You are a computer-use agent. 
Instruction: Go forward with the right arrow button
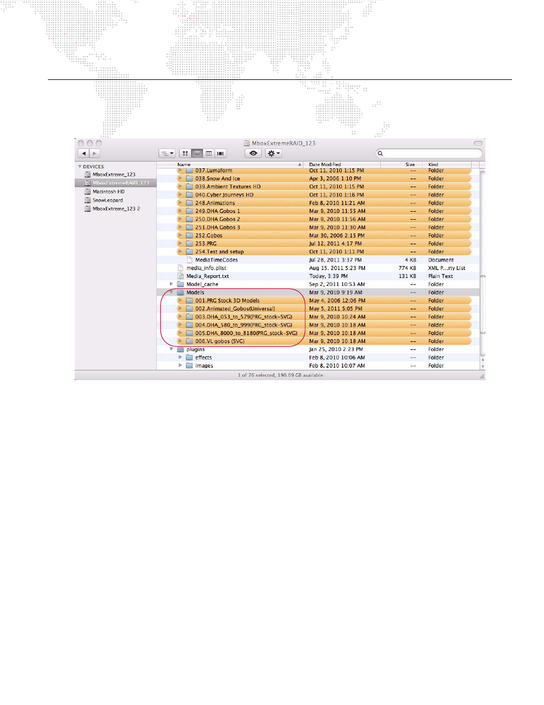(x=95, y=153)
